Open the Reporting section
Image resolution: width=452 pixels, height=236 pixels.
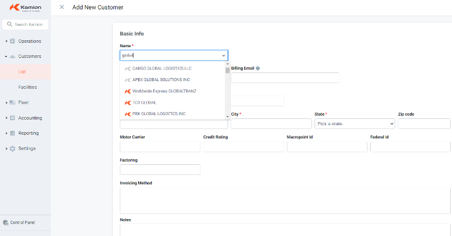coord(28,133)
